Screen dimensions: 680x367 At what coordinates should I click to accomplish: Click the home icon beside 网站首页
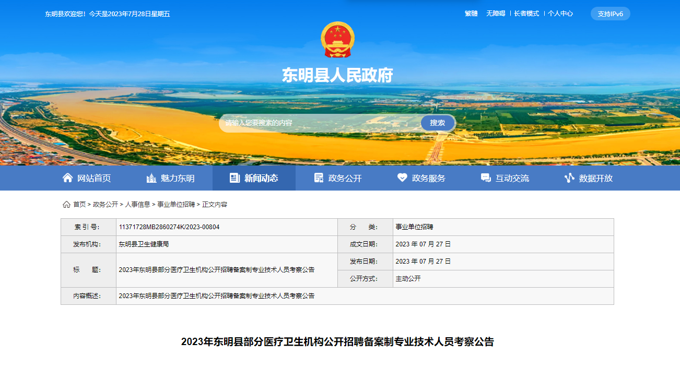click(67, 178)
